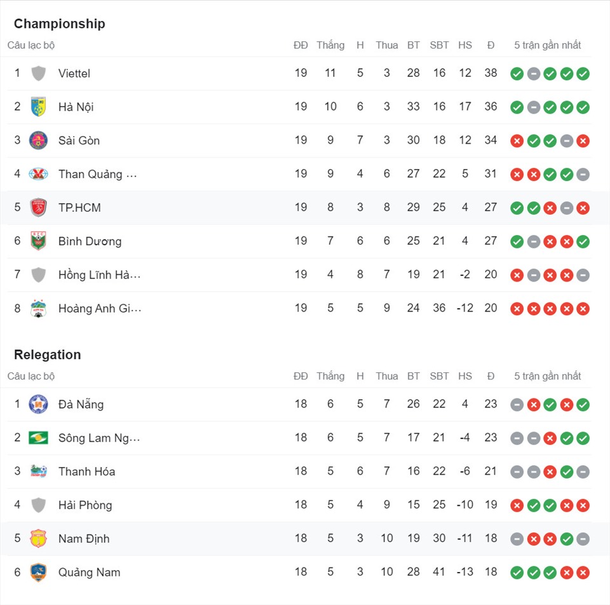Click the Quảng Nam club crest
The width and height of the screenshot is (610, 605).
[x=38, y=573]
